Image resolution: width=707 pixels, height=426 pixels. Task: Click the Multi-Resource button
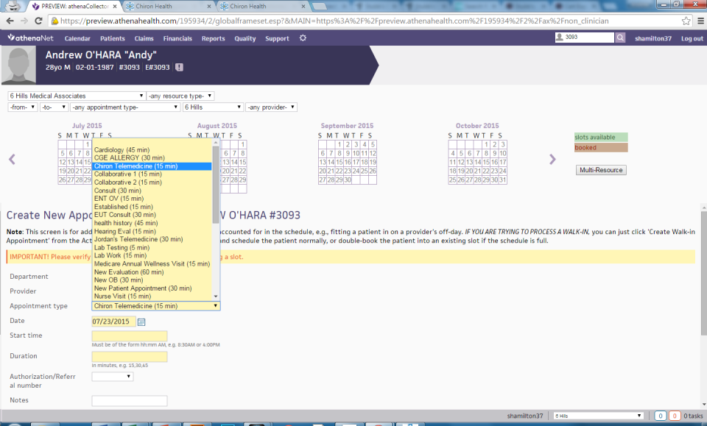click(x=601, y=170)
